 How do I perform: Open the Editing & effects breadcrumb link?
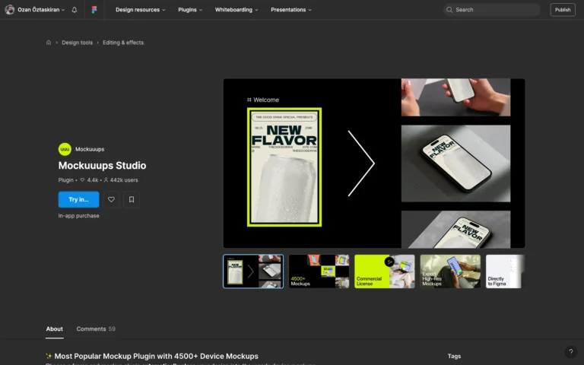pos(123,43)
